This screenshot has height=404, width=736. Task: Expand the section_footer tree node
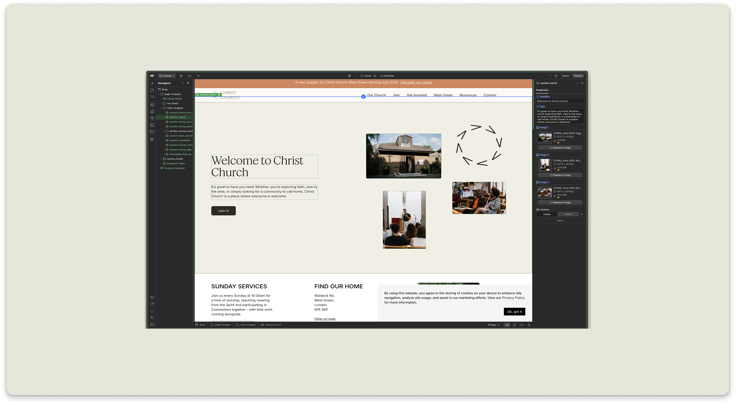(161, 159)
